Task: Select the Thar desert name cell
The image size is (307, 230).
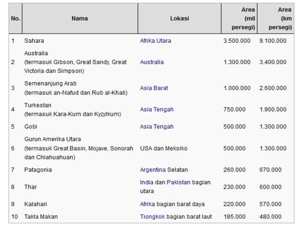Action: point(30,187)
